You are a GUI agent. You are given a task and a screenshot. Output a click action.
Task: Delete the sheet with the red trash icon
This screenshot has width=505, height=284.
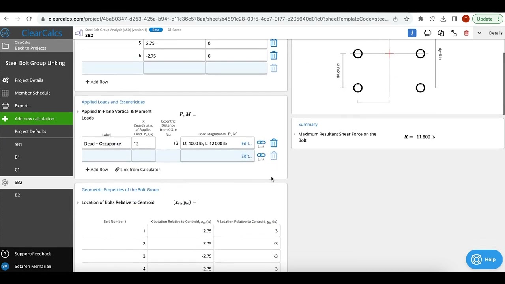[x=466, y=33]
